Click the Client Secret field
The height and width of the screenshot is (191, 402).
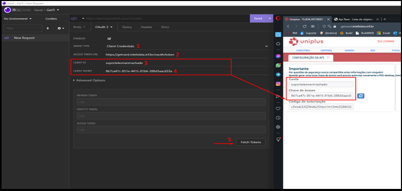[x=187, y=71]
